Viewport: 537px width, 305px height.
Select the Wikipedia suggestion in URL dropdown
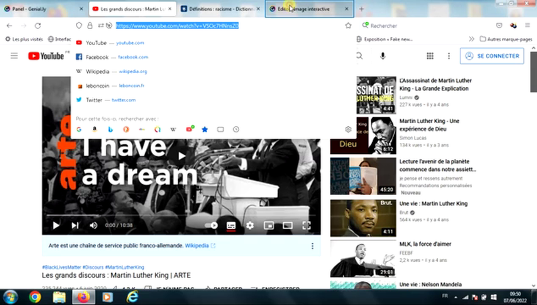[x=98, y=72]
